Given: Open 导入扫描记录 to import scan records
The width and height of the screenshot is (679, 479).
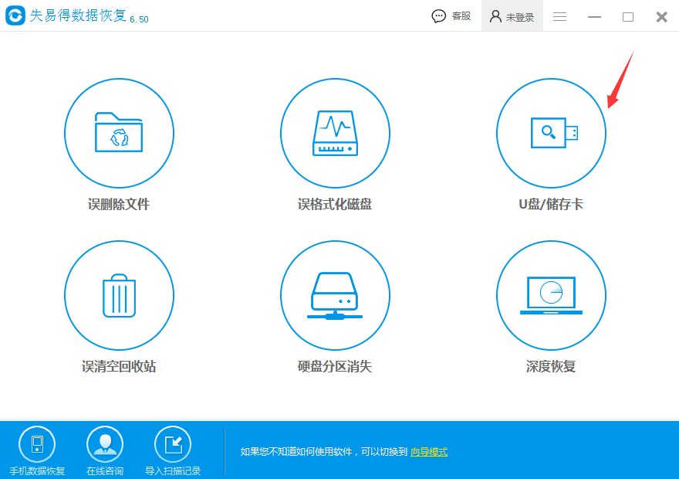Looking at the screenshot, I should tap(173, 450).
